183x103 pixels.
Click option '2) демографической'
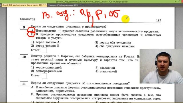pos(46,71)
